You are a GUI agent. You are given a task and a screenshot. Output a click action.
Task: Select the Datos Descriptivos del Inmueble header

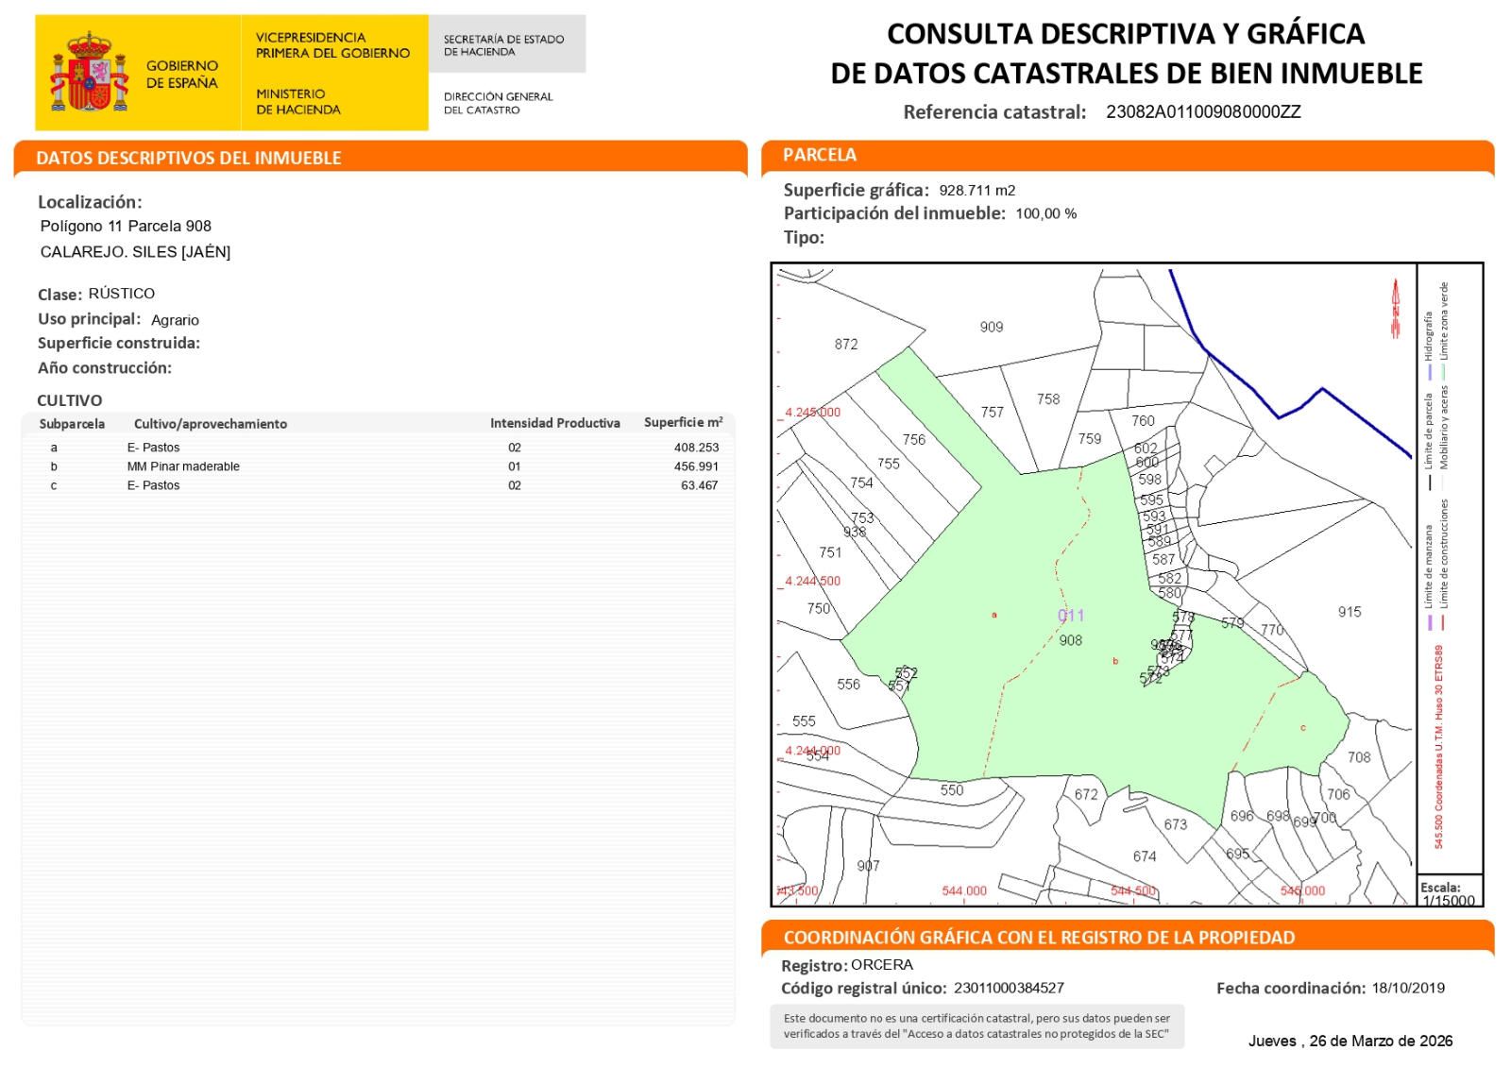[189, 158]
